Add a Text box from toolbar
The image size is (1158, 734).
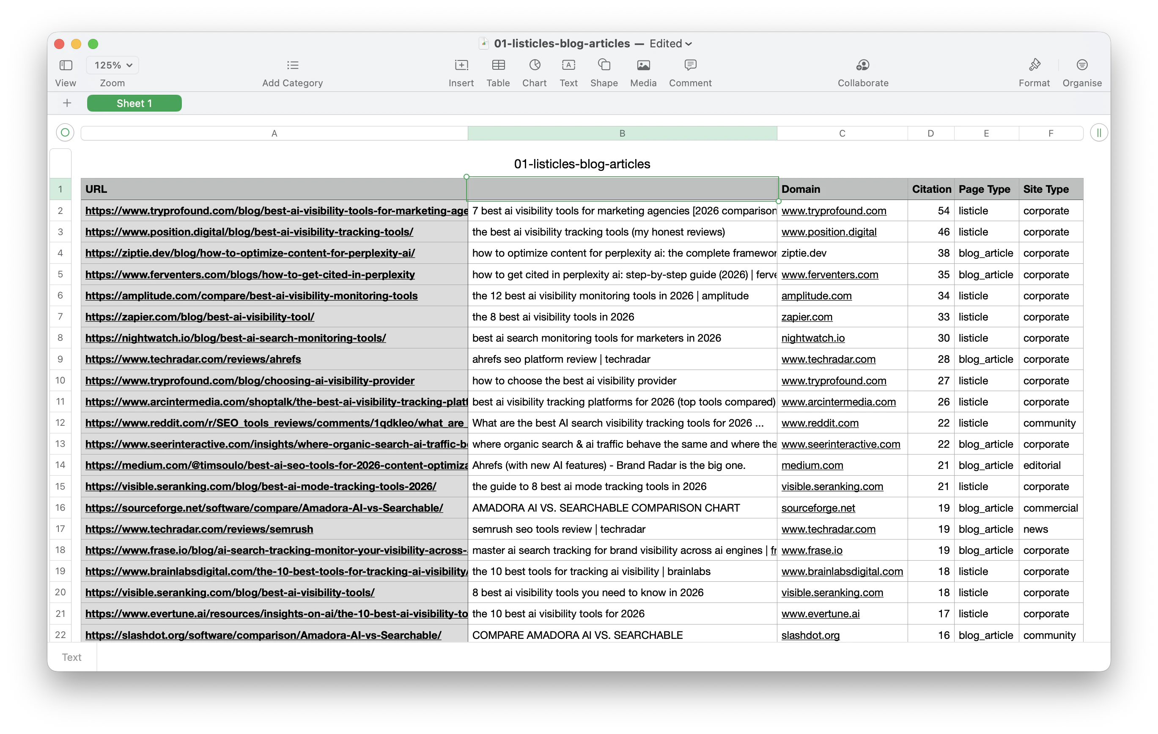pyautogui.click(x=568, y=65)
